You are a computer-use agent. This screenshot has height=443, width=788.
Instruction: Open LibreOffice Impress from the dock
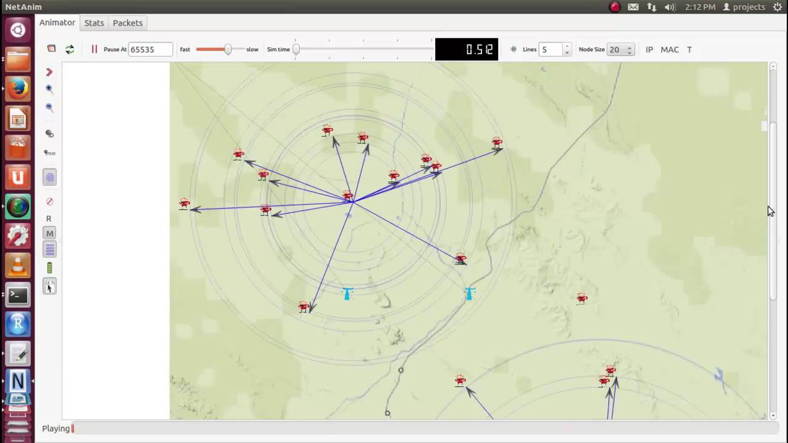[18, 118]
